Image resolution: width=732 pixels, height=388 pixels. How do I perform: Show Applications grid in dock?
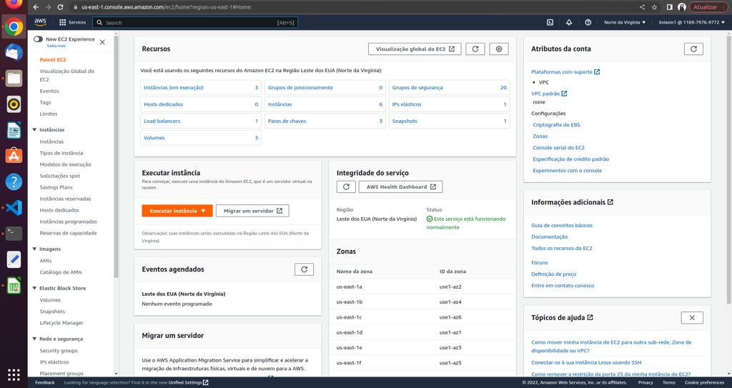click(x=14, y=374)
